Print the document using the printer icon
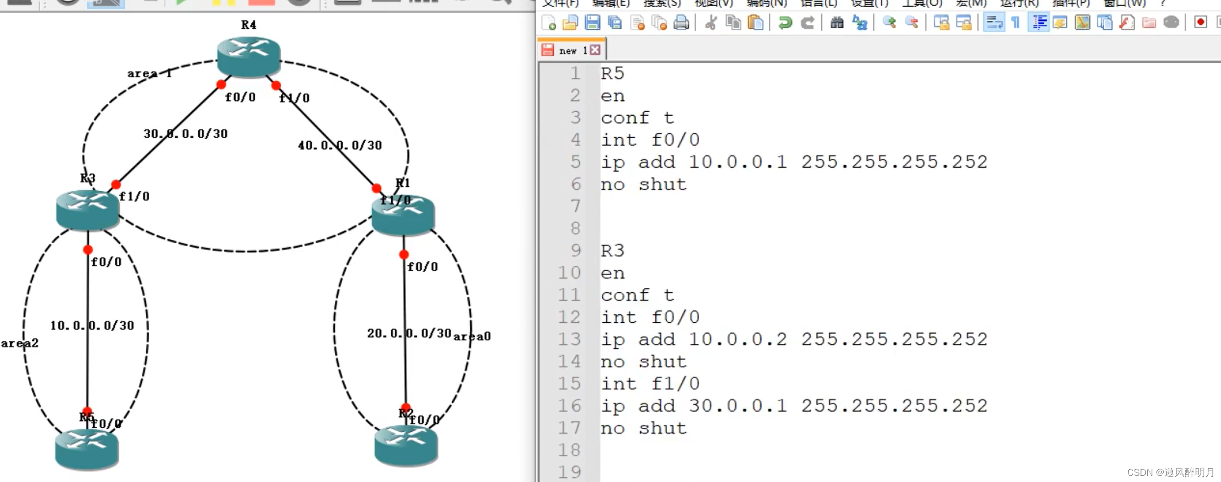The image size is (1221, 482). (681, 23)
